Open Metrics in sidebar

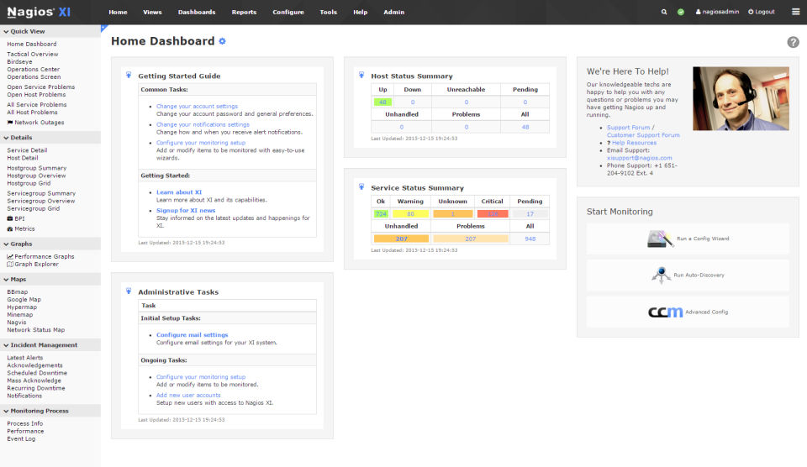pos(21,228)
